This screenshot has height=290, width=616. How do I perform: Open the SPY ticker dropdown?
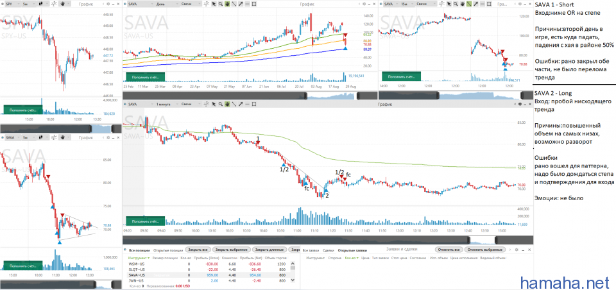point(13,4)
